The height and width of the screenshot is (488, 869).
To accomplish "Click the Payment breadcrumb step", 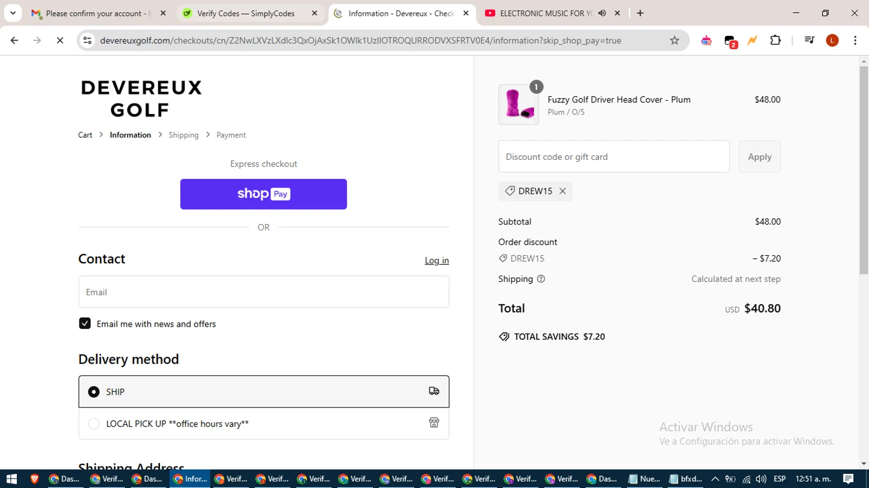I will click(x=231, y=135).
